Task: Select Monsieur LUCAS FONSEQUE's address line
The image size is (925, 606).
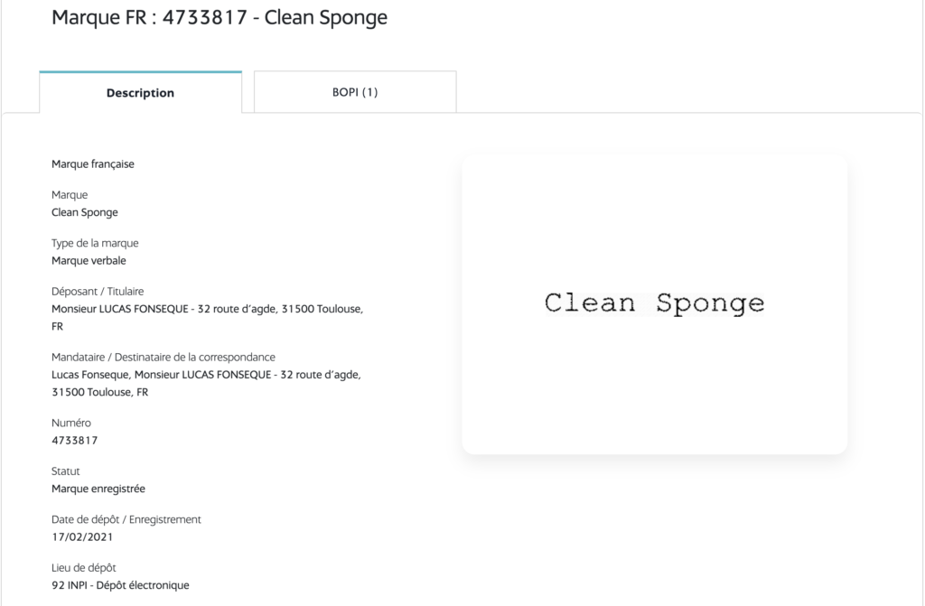Action: [208, 308]
